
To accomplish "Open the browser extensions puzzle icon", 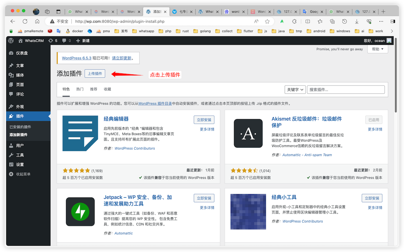I will pos(294,21).
